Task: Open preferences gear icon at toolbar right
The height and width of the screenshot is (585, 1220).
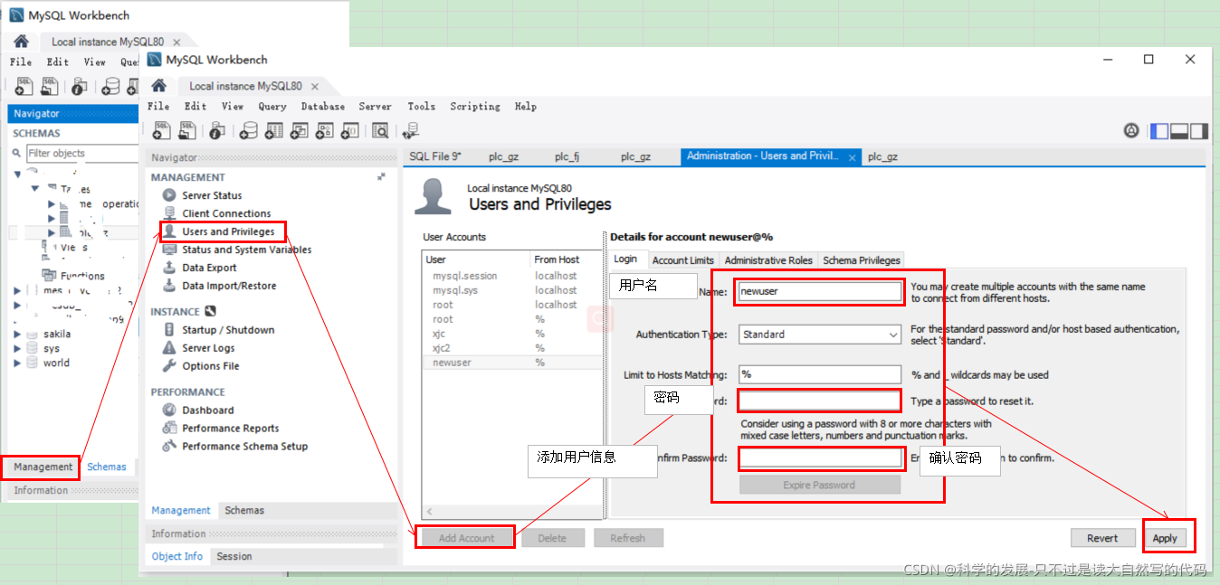Action: [x=1131, y=131]
